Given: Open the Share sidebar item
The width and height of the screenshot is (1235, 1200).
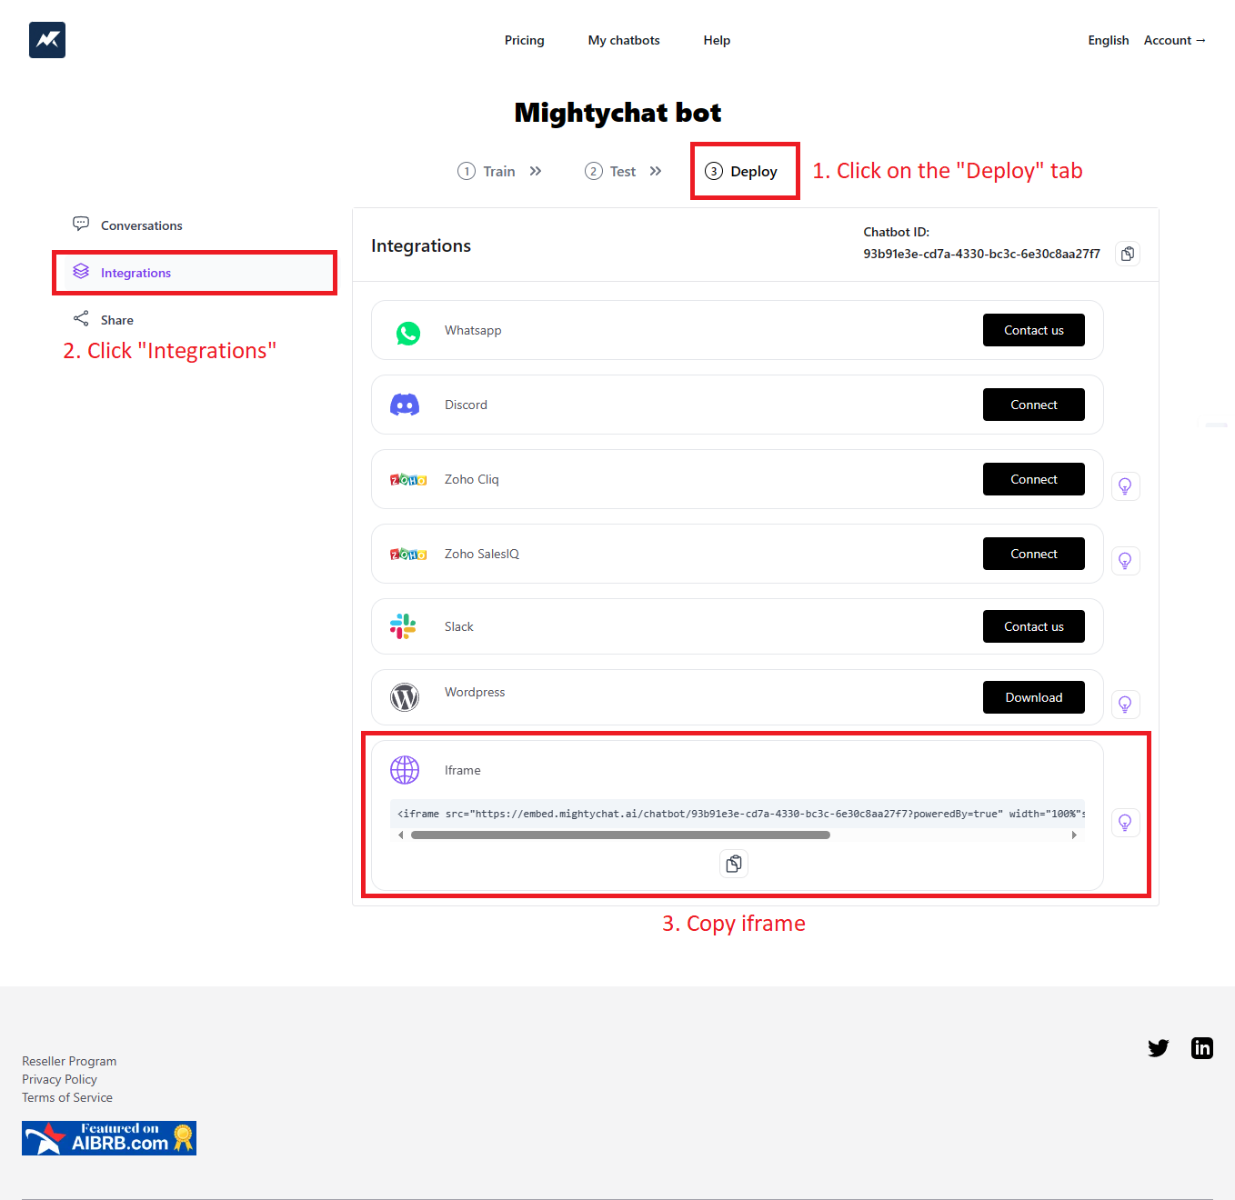Looking at the screenshot, I should click(196, 320).
